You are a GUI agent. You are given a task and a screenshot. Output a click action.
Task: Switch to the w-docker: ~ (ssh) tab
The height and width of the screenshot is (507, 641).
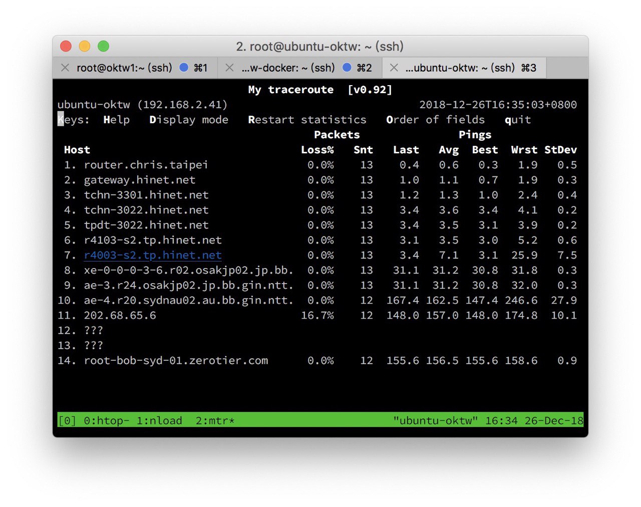300,68
